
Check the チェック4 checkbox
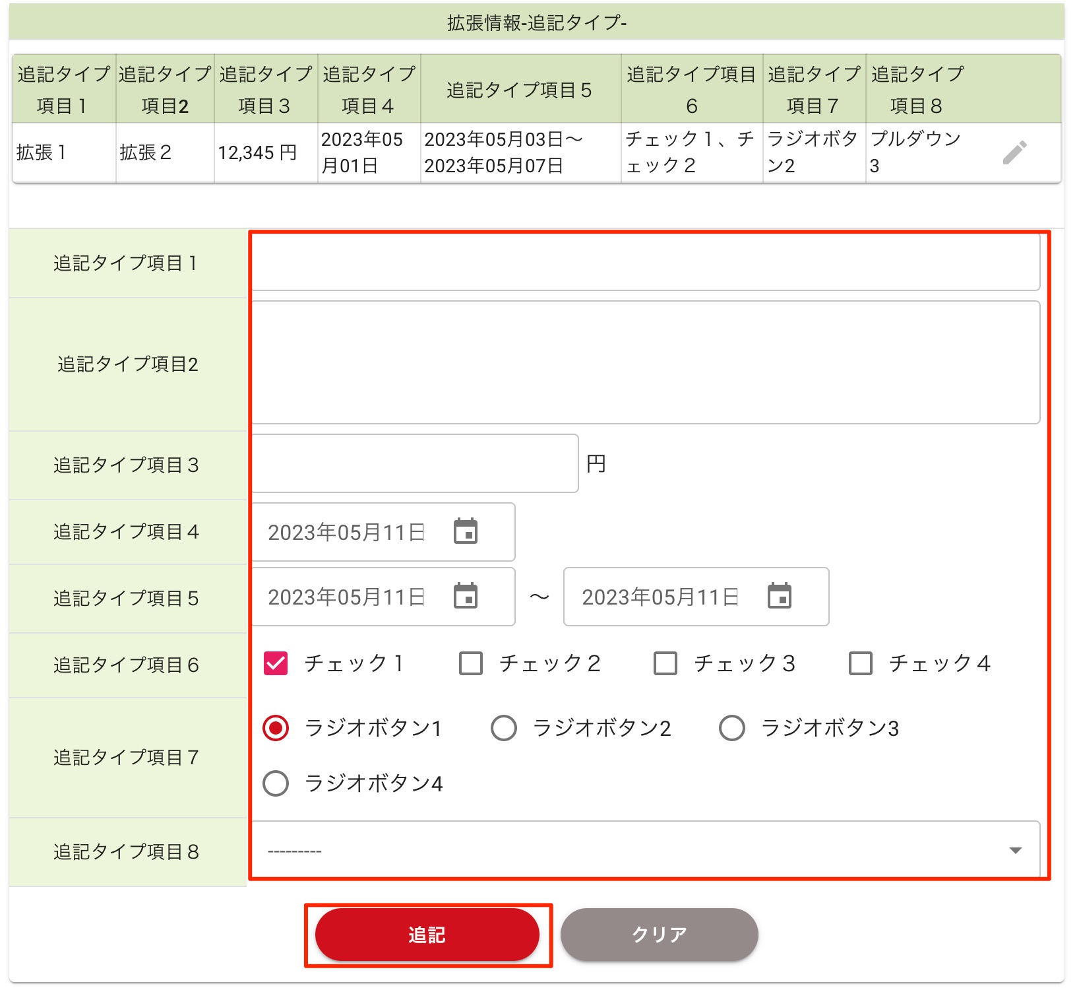861,663
